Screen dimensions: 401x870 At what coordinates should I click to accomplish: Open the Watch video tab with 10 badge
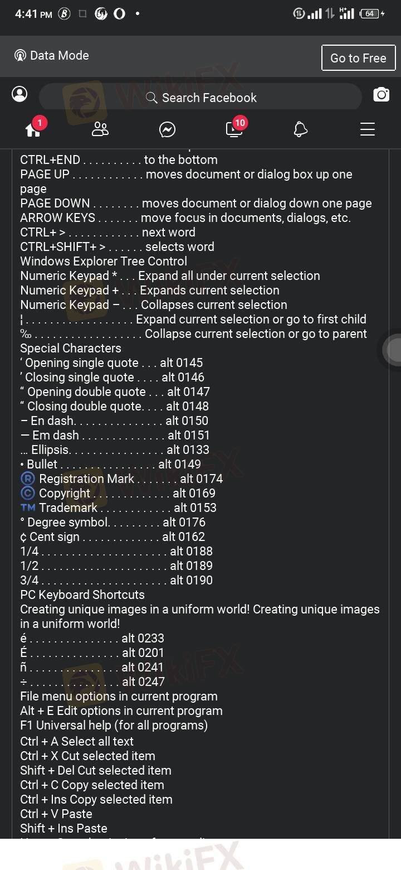pyautogui.click(x=234, y=129)
